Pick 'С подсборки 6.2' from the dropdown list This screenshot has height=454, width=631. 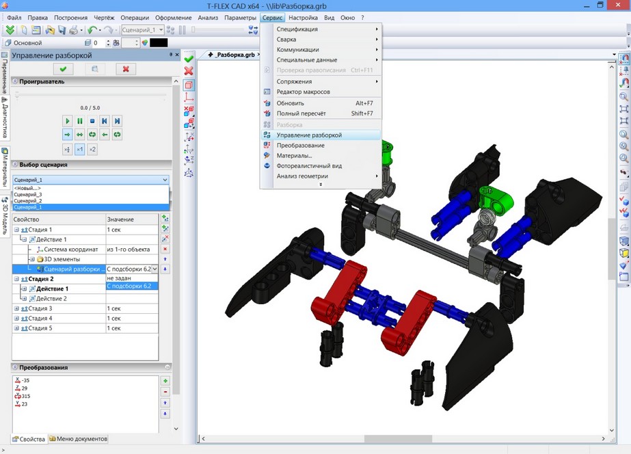point(132,286)
